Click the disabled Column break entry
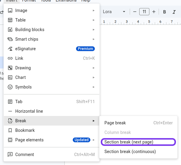Image resolution: width=181 pixels, height=165 pixels. pos(138,132)
